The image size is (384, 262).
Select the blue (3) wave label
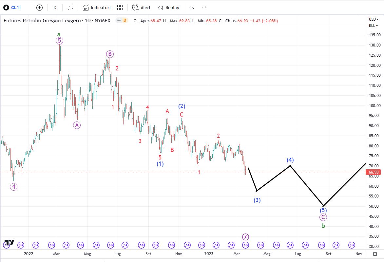point(257,200)
